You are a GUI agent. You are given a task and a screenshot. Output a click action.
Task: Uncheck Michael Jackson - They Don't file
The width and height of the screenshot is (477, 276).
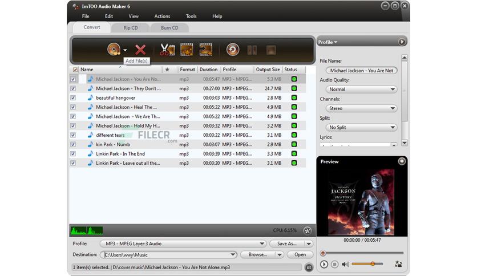click(73, 88)
